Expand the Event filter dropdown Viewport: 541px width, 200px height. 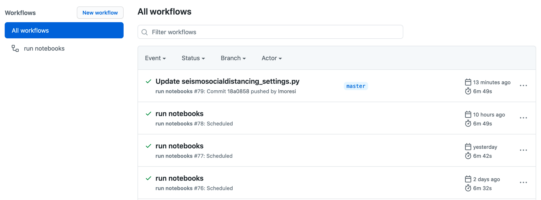pyautogui.click(x=155, y=58)
